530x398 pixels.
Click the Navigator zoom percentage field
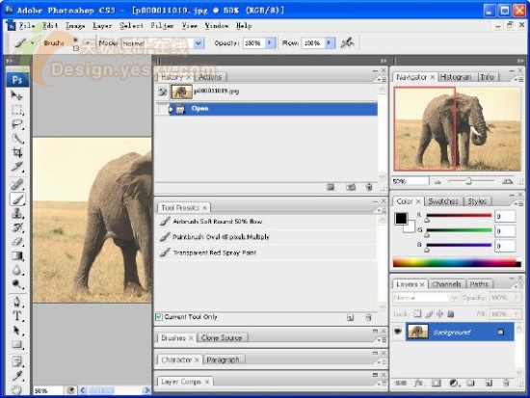point(410,181)
